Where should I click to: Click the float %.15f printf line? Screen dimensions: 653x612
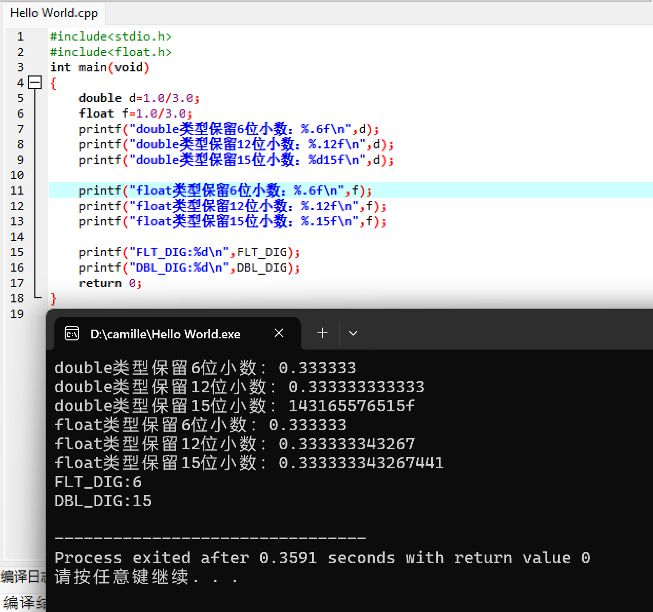point(233,221)
